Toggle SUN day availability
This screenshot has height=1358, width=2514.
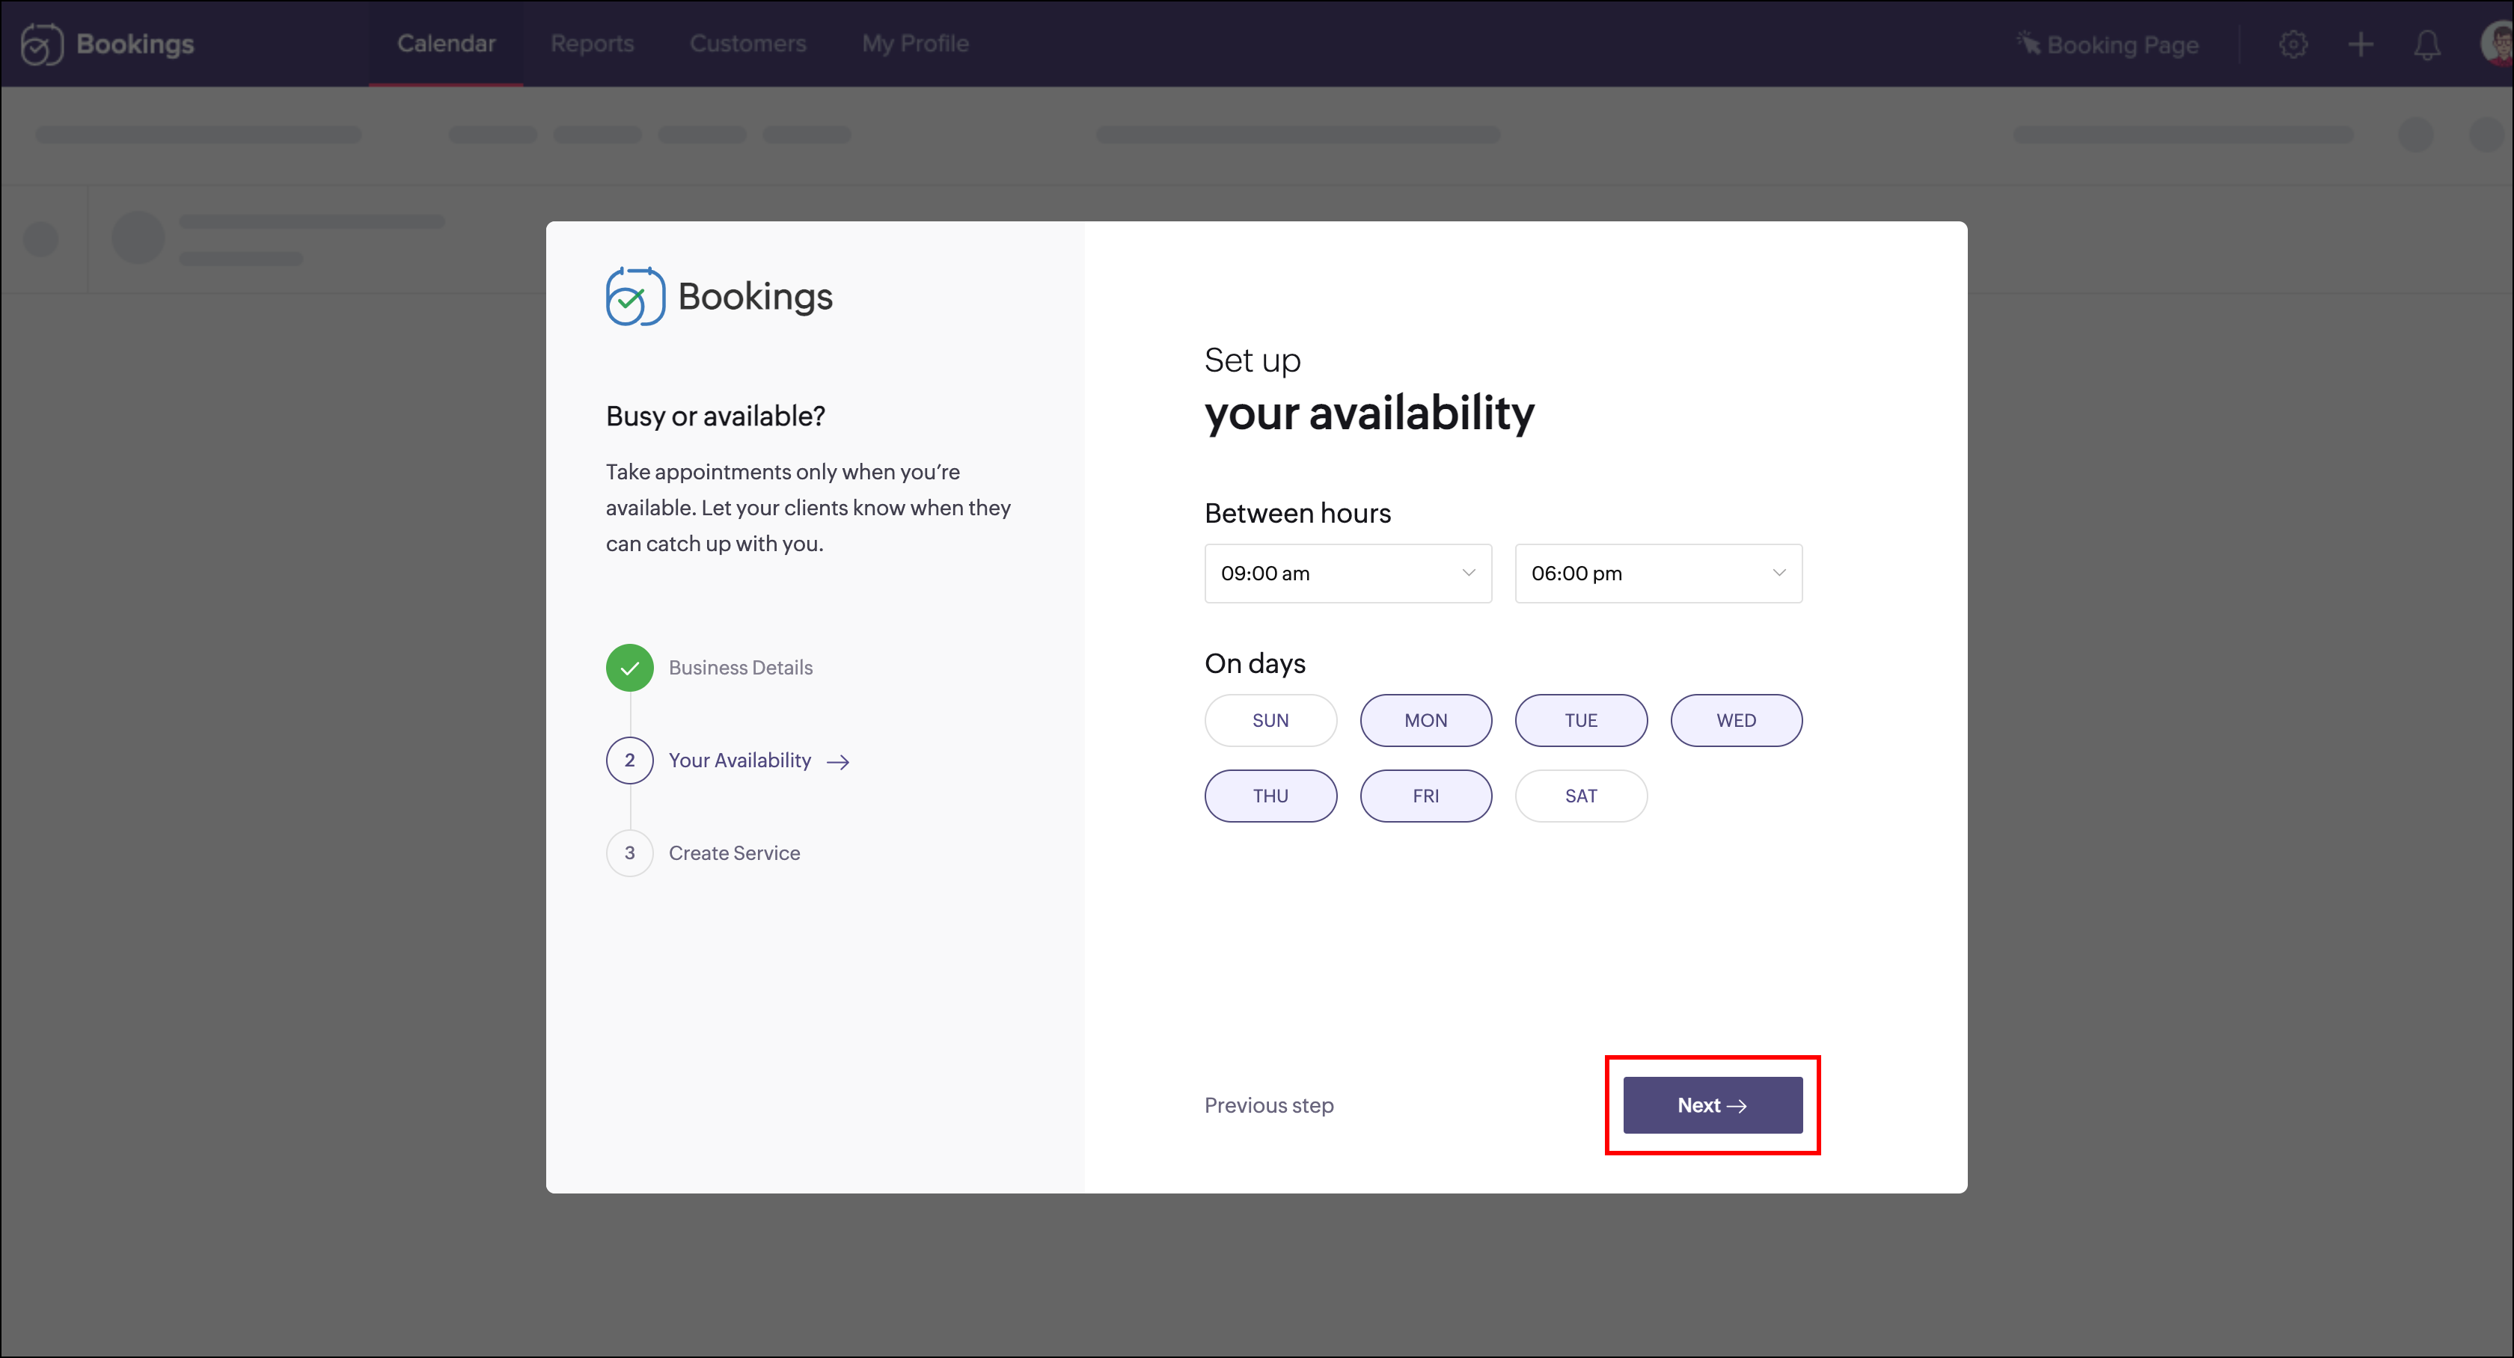coord(1270,720)
